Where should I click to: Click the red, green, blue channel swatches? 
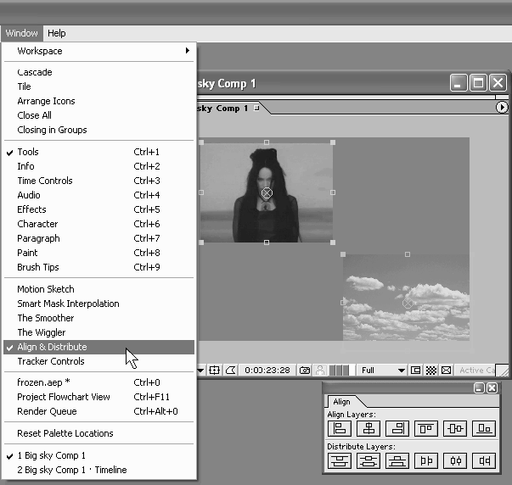pyautogui.click(x=340, y=371)
